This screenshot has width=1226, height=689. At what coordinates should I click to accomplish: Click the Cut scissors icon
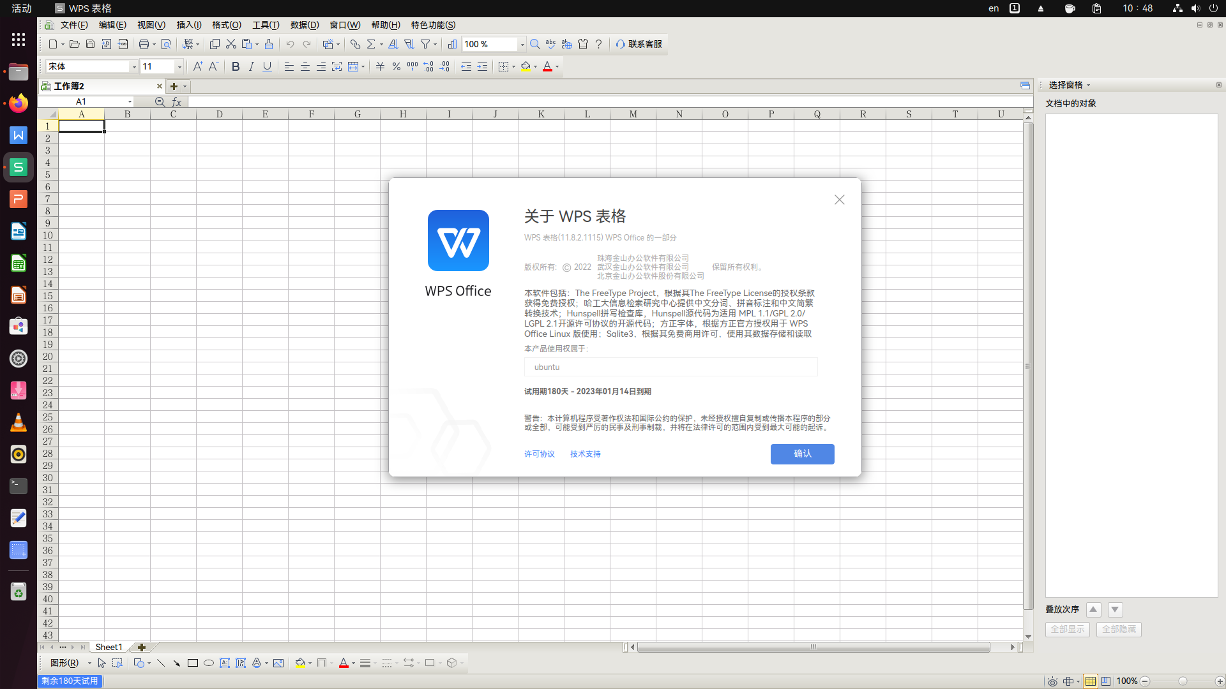231,44
